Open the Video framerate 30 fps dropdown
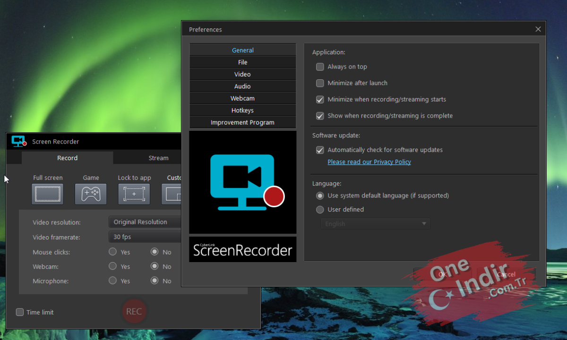Image resolution: width=567 pixels, height=340 pixels. (x=145, y=237)
